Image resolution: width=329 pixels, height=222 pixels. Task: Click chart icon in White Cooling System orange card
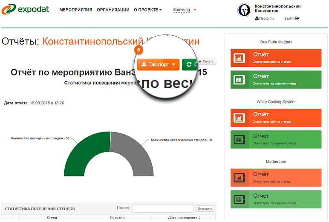(x=240, y=118)
